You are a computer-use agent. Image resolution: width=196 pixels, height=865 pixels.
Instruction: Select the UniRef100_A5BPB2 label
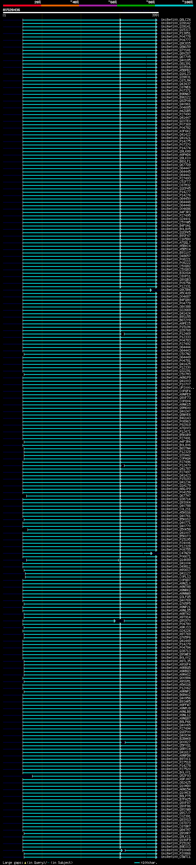175,70
